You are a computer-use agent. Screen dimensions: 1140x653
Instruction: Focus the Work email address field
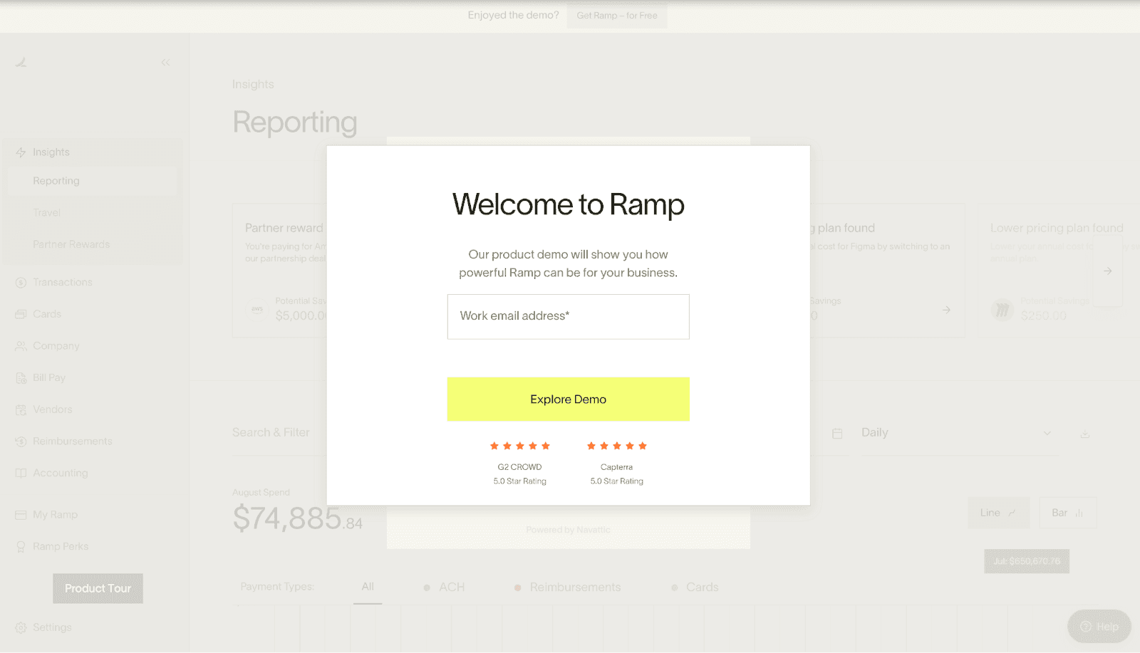tap(568, 317)
